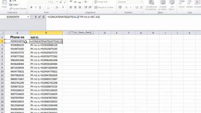The width and height of the screenshot is (201, 113).
Task: Select cell containing 9550080129
Action: [x=17, y=45]
